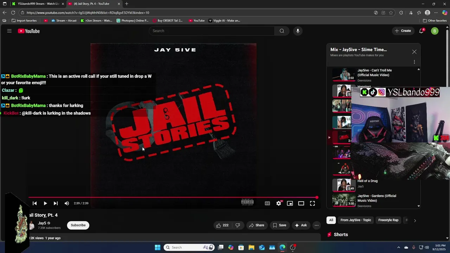Image resolution: width=450 pixels, height=253 pixels.
Task: Select the All filter chip
Action: coord(331,220)
